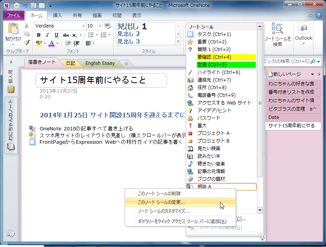Click the decrease indent icon
326x247 pixels.
coord(68,43)
